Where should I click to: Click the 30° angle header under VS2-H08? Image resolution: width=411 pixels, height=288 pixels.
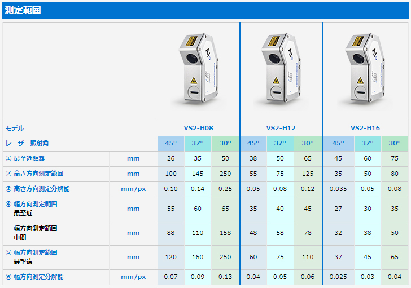(225, 143)
